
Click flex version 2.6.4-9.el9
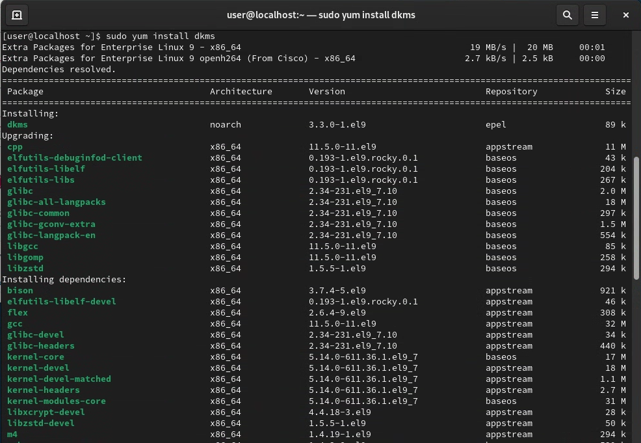click(x=337, y=312)
